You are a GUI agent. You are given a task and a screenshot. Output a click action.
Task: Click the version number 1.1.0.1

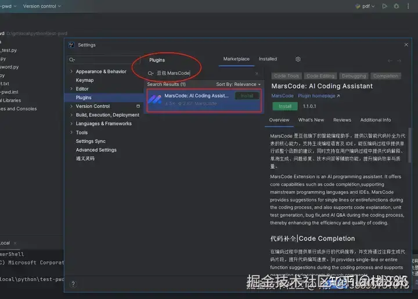[309, 106]
